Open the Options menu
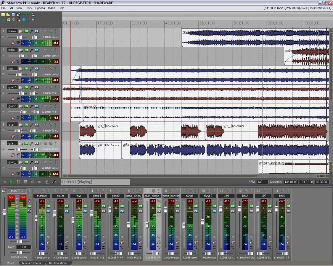 tap(40, 8)
